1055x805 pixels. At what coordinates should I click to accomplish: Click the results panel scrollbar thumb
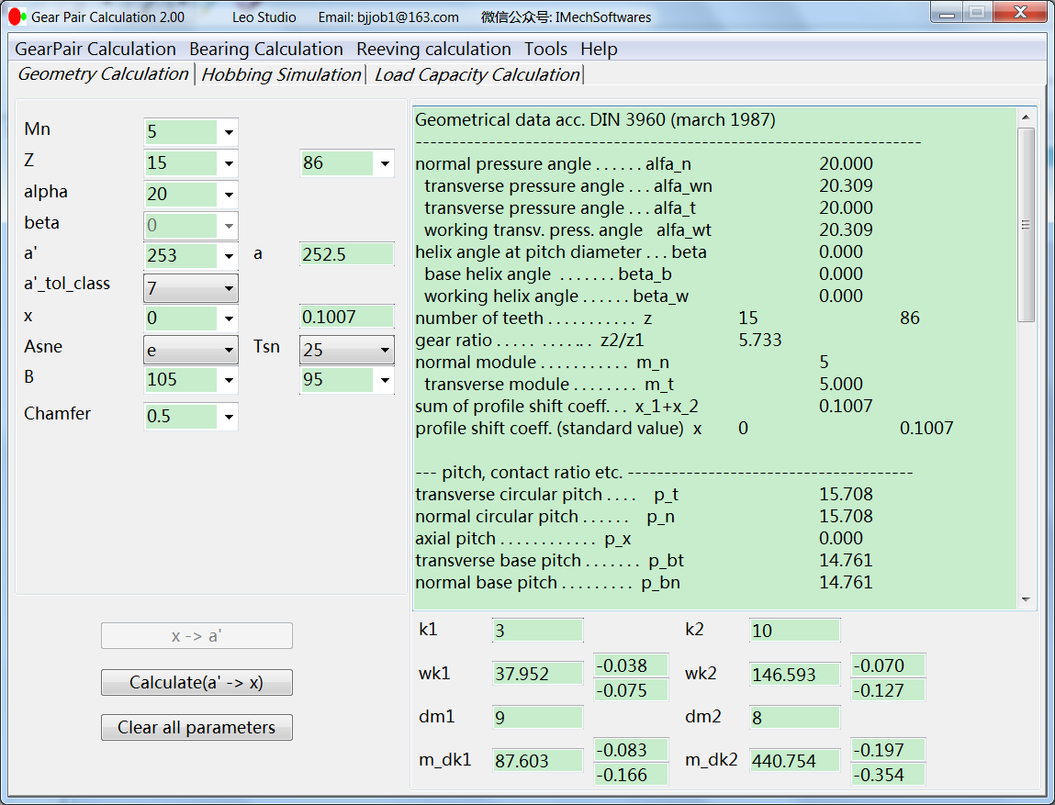point(1026,225)
